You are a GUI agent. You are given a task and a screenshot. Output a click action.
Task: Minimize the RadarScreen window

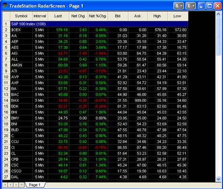click(x=201, y=6)
